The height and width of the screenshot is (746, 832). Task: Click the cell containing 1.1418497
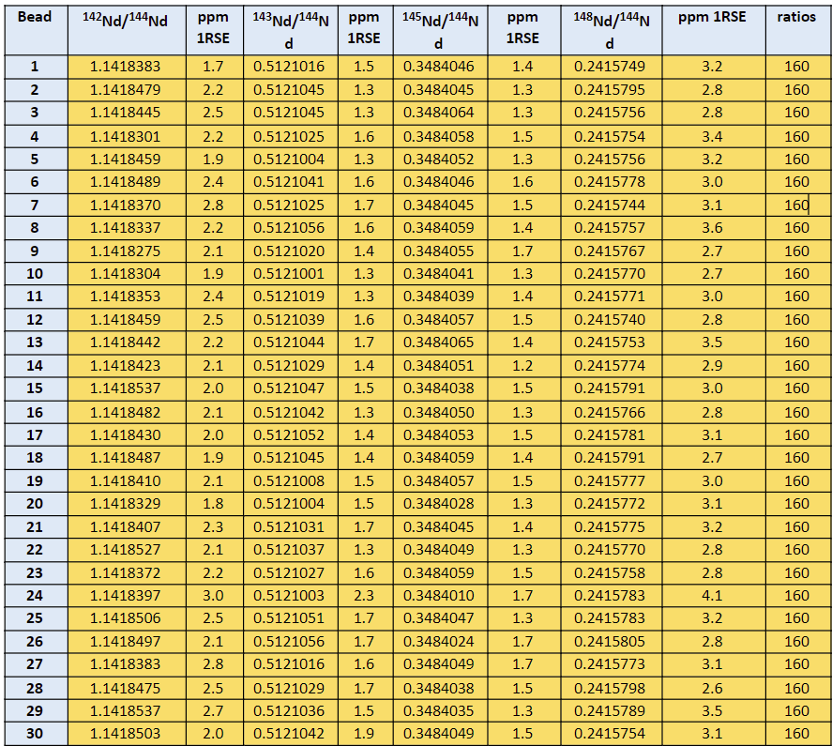[x=127, y=642]
